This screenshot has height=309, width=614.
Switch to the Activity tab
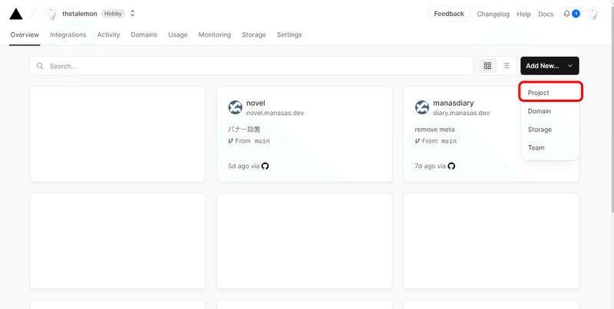click(108, 35)
